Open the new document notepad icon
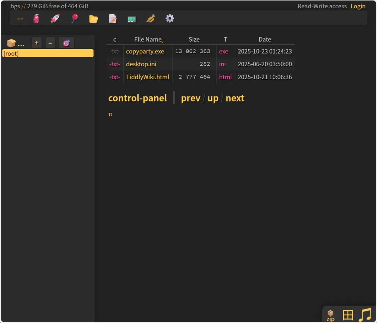This screenshot has width=377, height=323. click(x=112, y=19)
